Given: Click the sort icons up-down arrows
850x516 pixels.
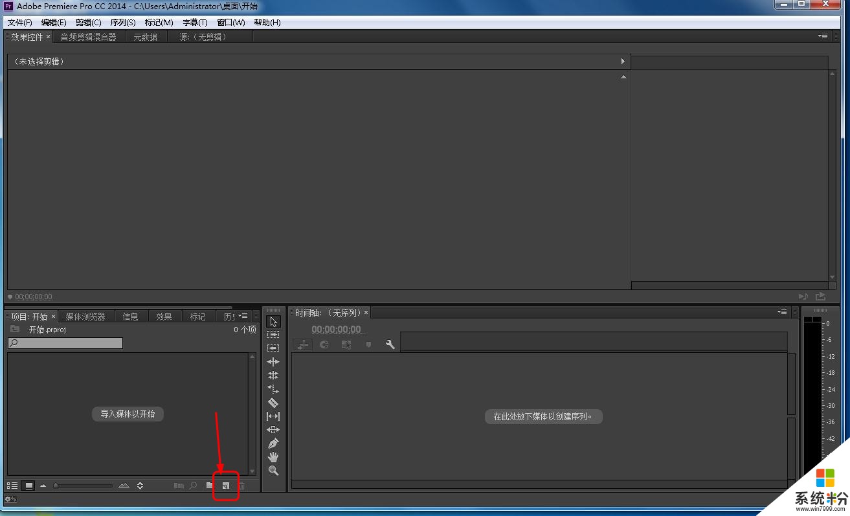Looking at the screenshot, I should [140, 486].
